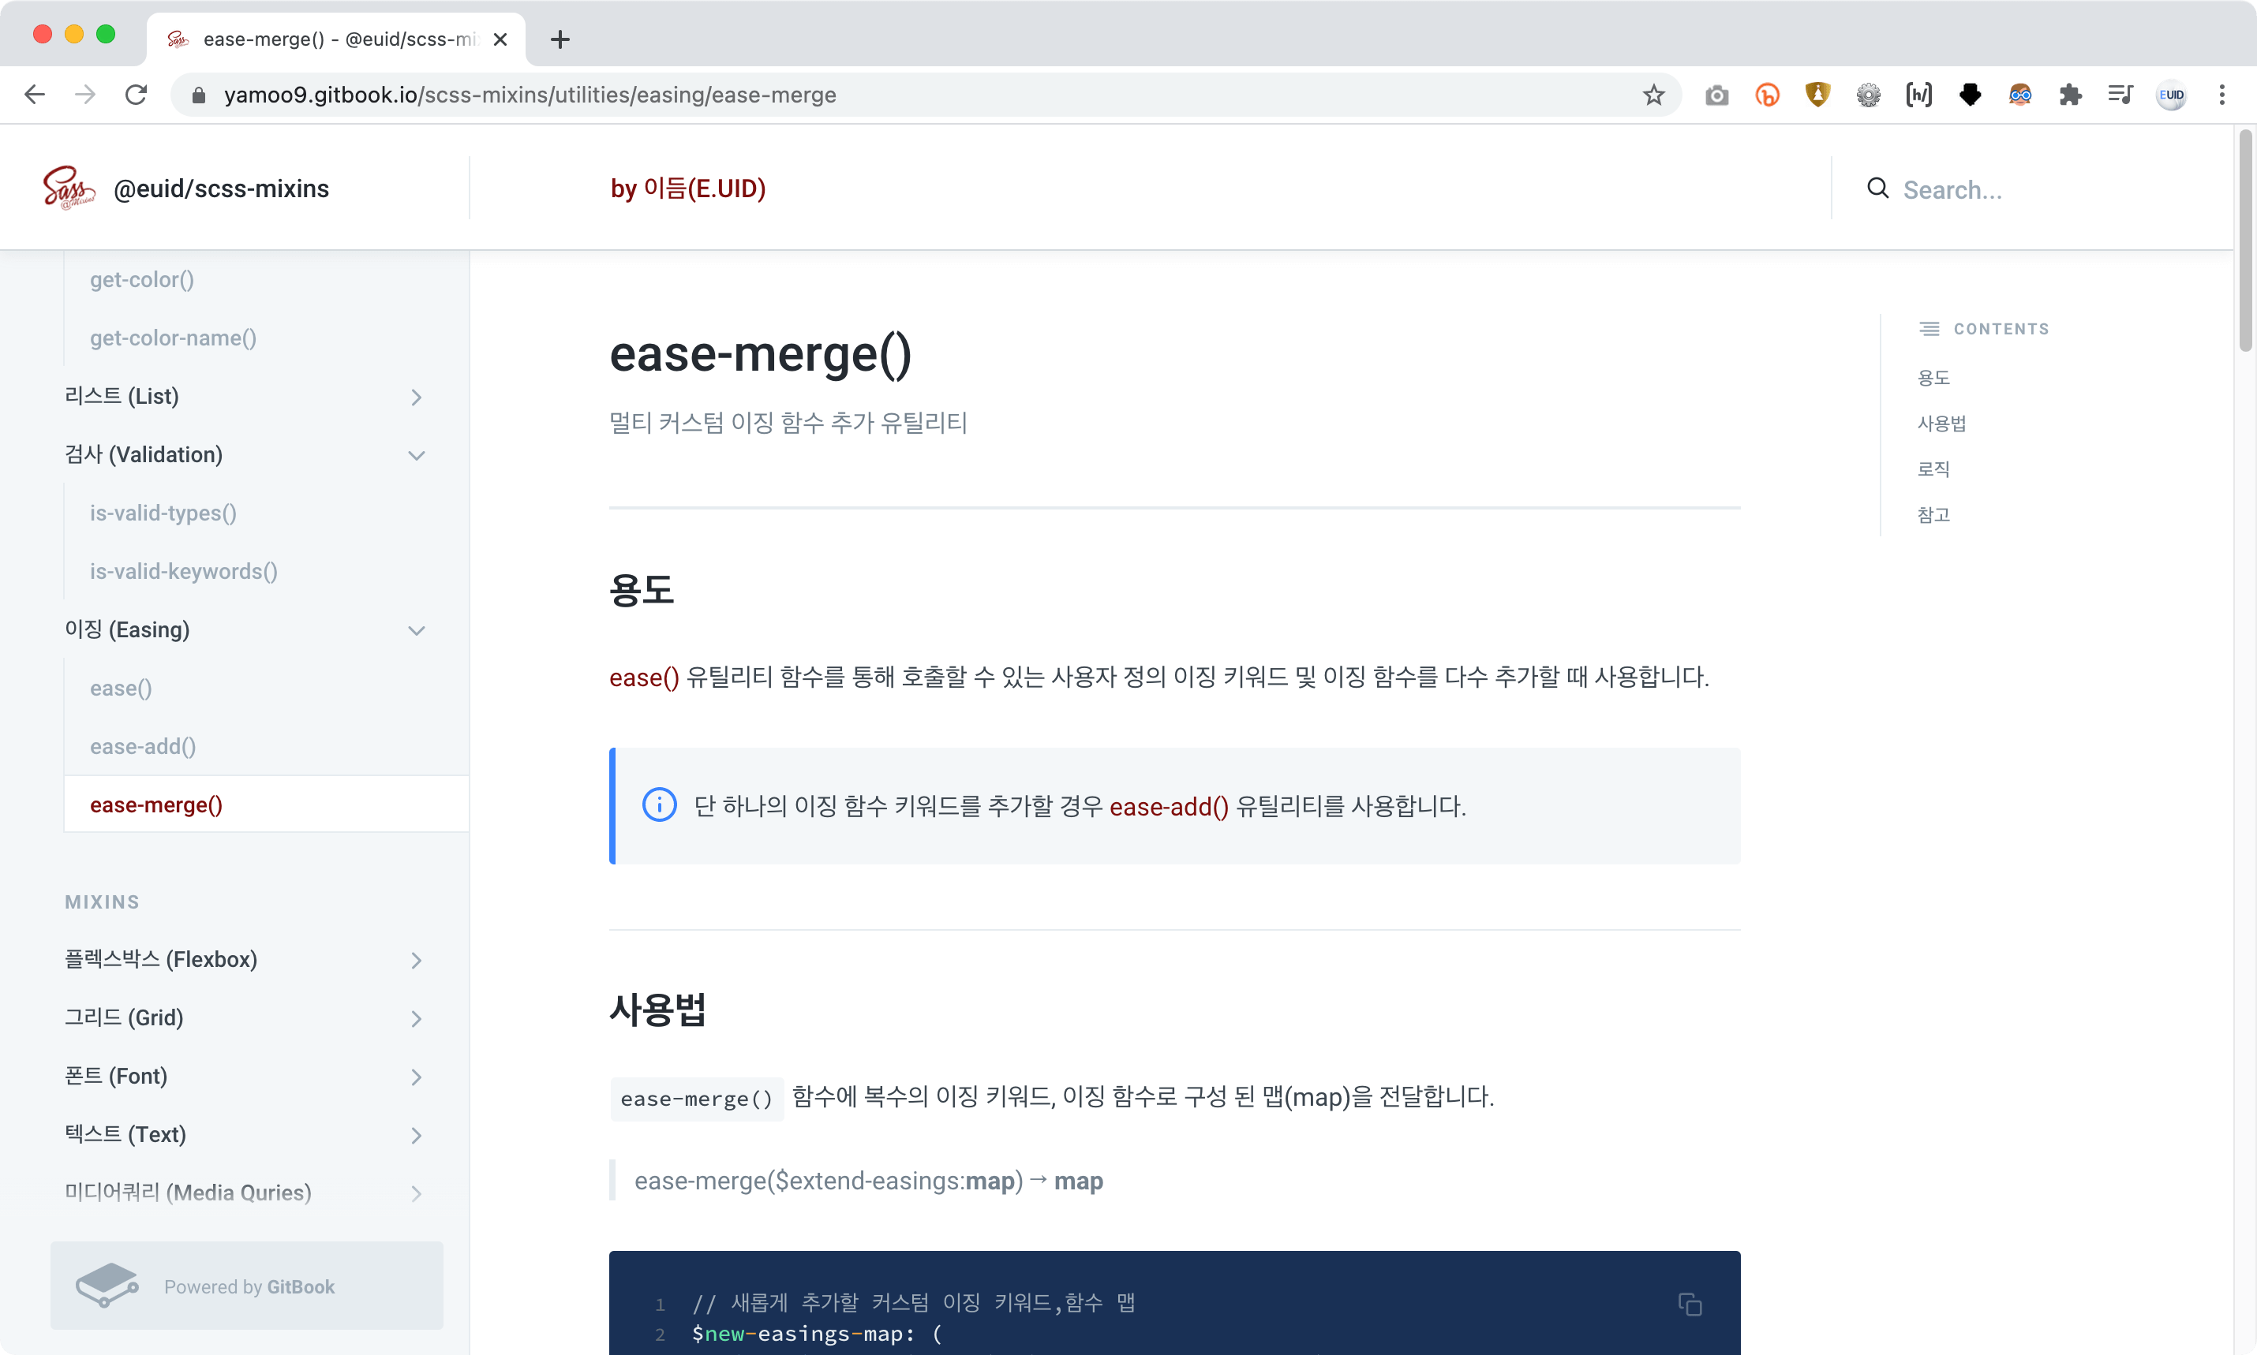Click the shield extension icon
This screenshot has width=2257, height=1355.
point(1817,95)
